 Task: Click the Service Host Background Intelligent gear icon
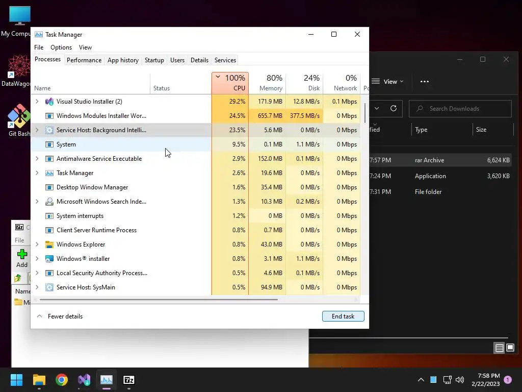pyautogui.click(x=49, y=130)
